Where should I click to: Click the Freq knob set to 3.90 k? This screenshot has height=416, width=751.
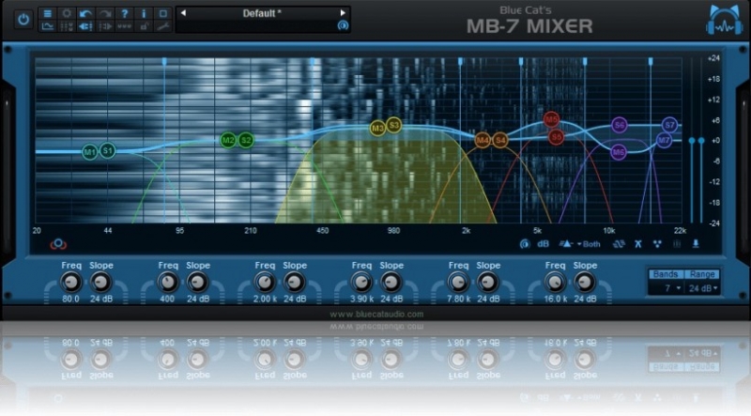pos(361,282)
